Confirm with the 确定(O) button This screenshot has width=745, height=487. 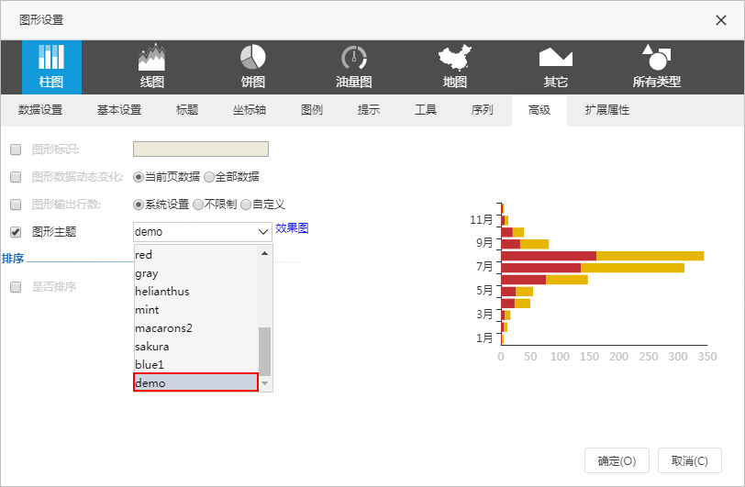click(x=617, y=460)
